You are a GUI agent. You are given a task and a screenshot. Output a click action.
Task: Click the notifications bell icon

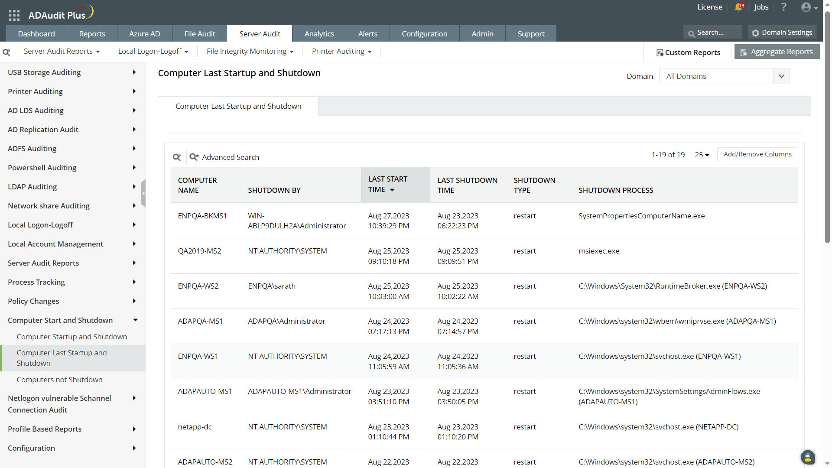click(x=738, y=7)
